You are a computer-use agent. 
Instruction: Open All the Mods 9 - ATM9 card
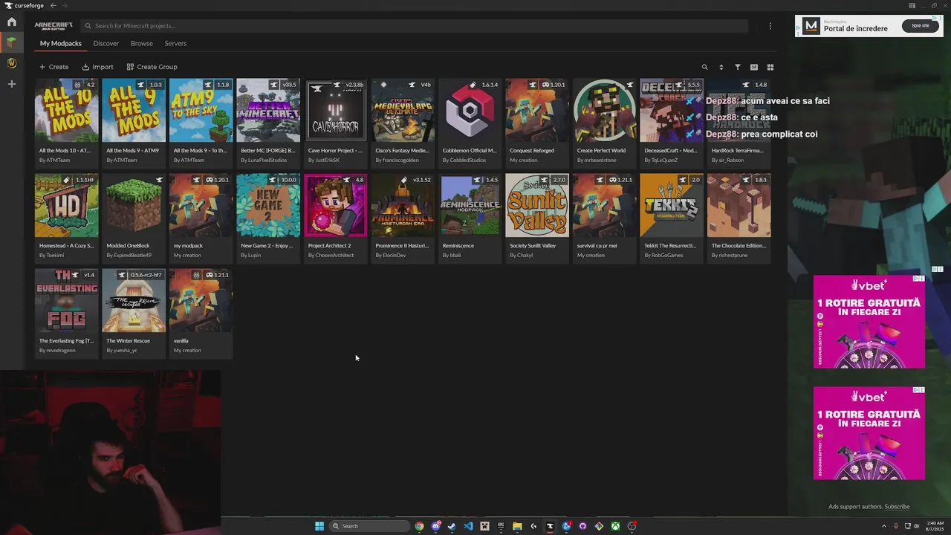pos(134,123)
